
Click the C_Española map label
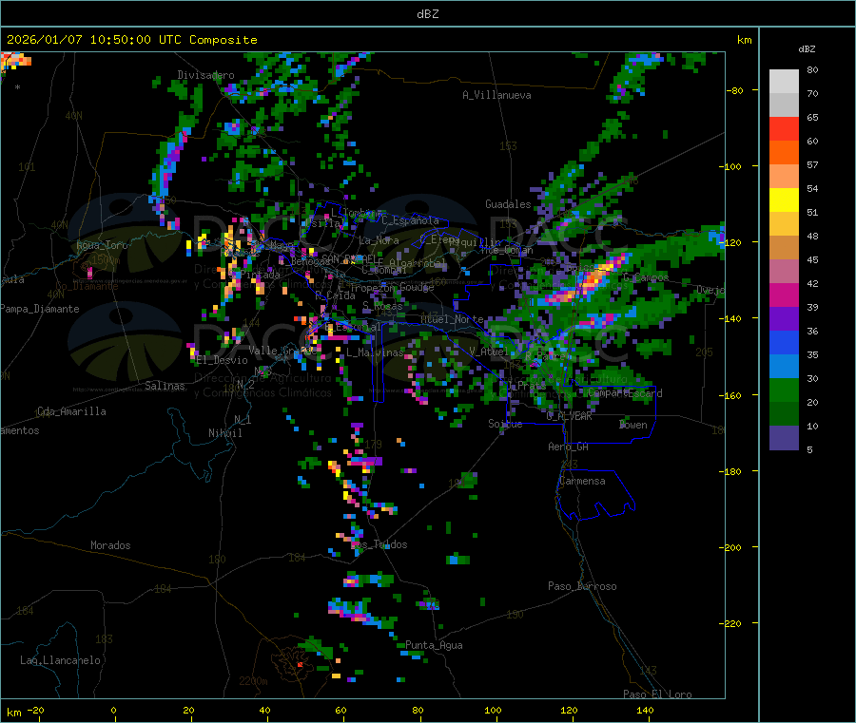[x=410, y=220]
